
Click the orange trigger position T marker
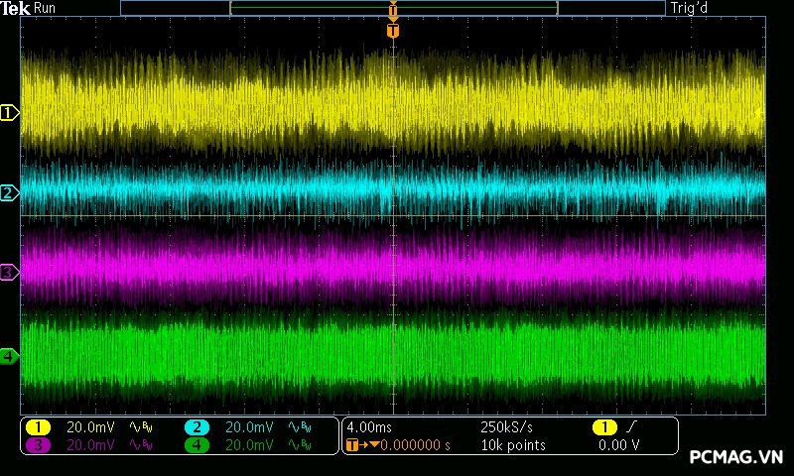[393, 31]
